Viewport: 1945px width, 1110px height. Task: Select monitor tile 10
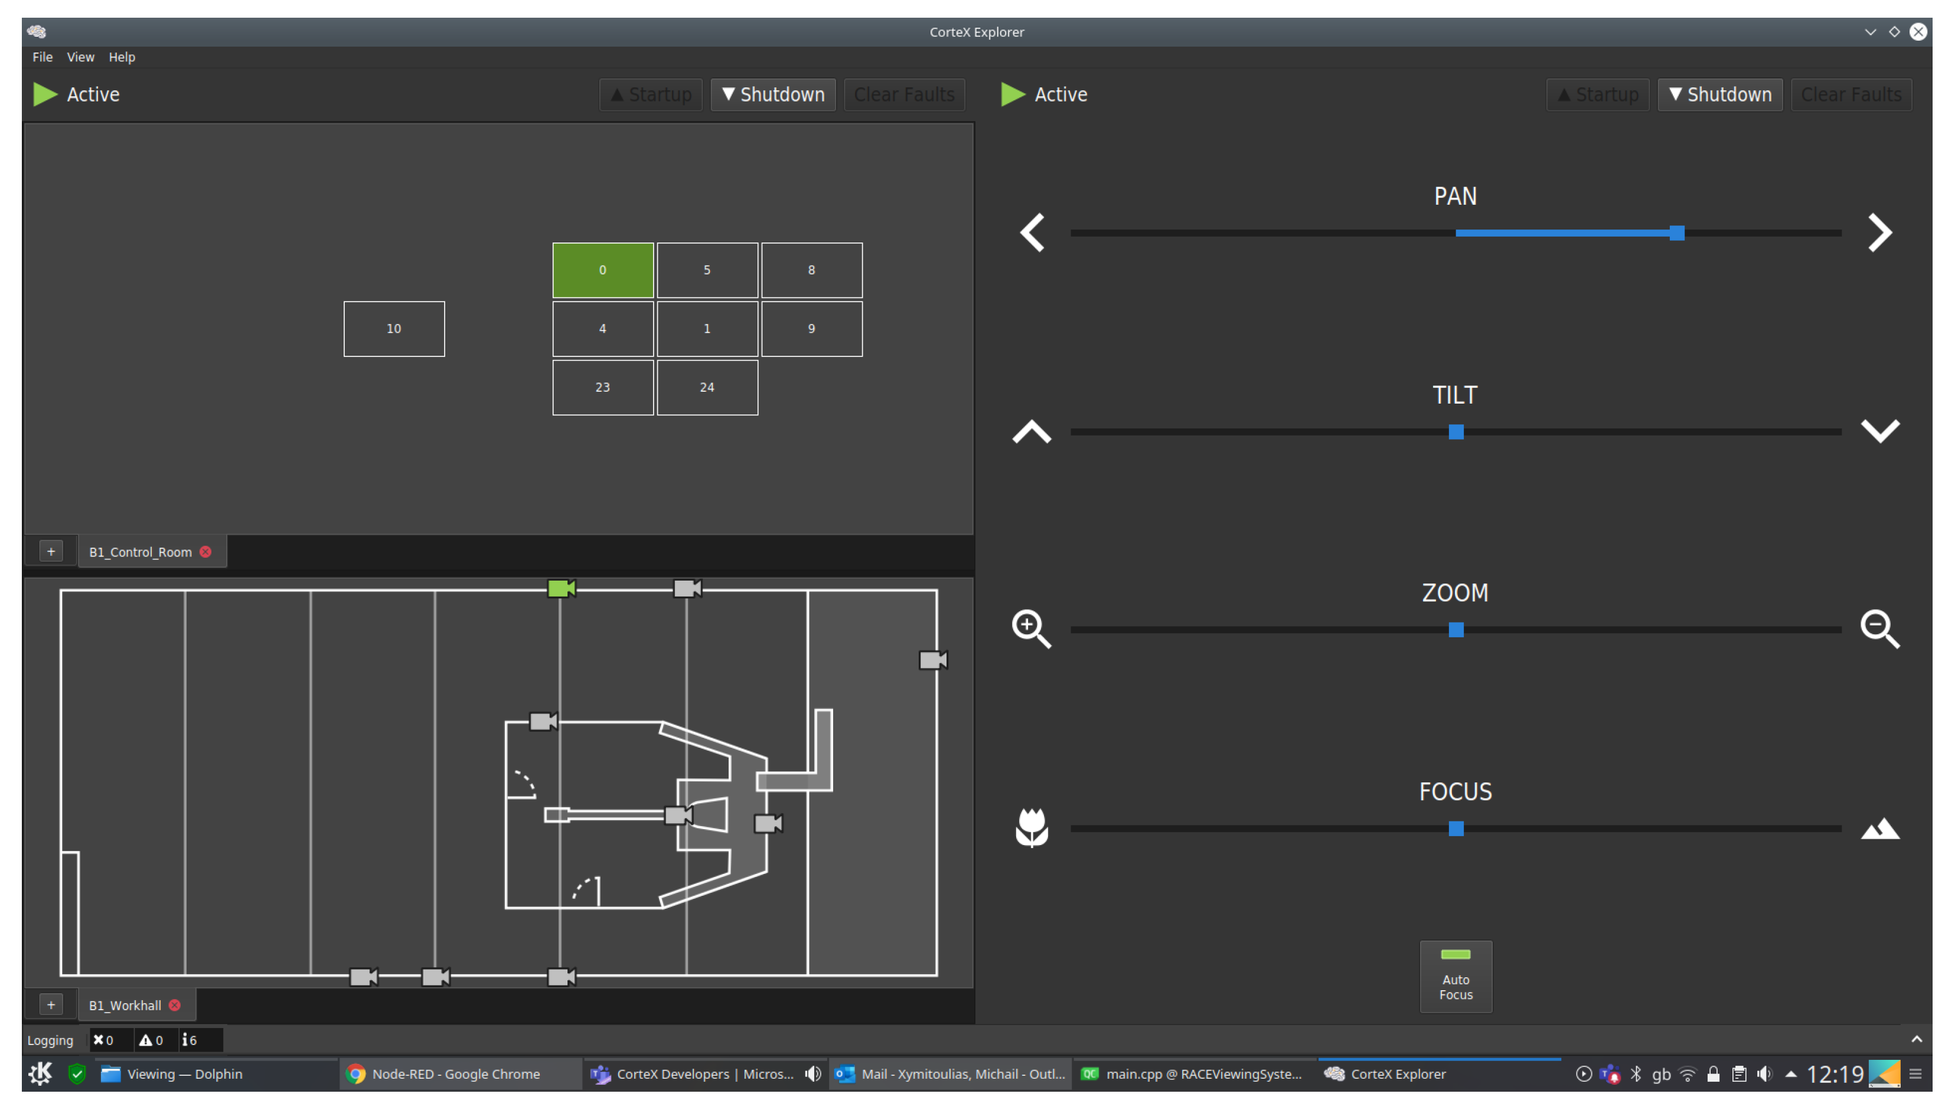pyautogui.click(x=394, y=329)
